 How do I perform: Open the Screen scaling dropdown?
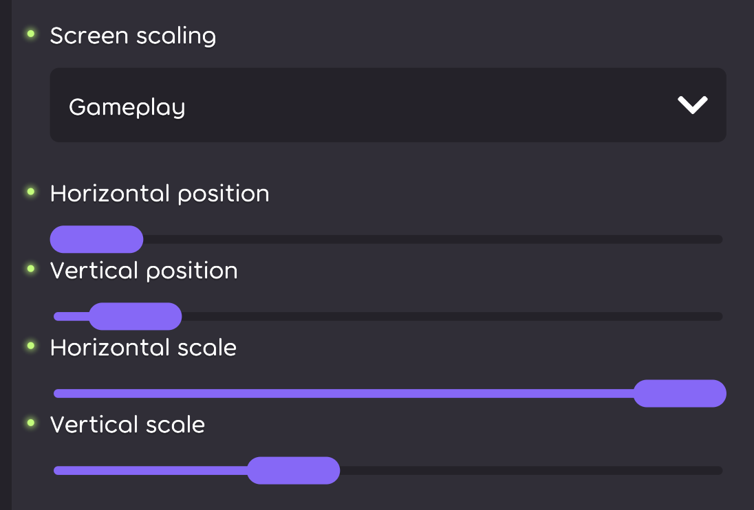[387, 104]
